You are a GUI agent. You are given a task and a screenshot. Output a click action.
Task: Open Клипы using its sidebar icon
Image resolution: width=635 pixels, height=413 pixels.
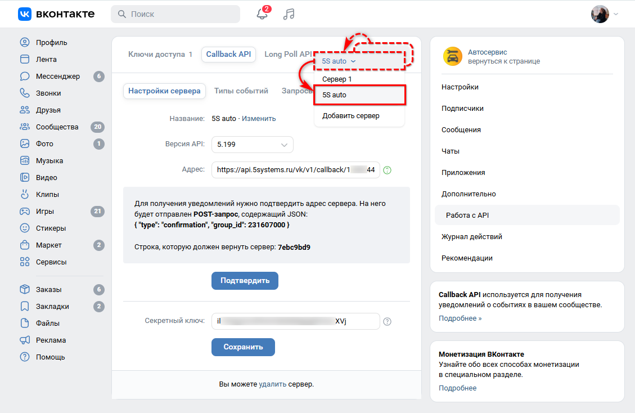[24, 194]
